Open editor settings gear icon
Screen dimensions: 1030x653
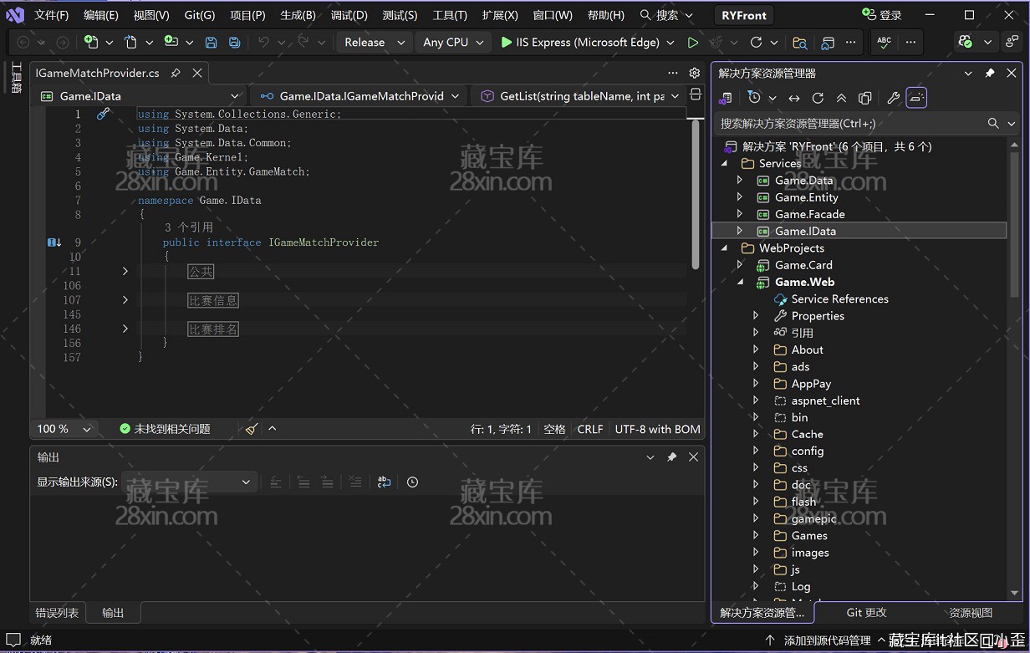[694, 73]
